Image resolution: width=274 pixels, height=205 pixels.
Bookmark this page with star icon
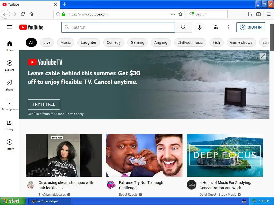180,14
